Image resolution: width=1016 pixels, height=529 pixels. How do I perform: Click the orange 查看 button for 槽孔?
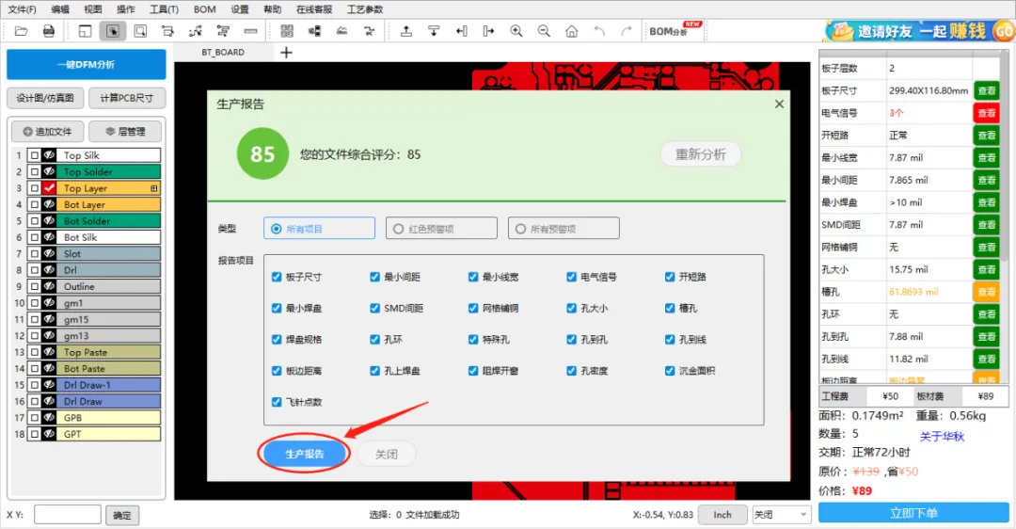click(x=986, y=292)
